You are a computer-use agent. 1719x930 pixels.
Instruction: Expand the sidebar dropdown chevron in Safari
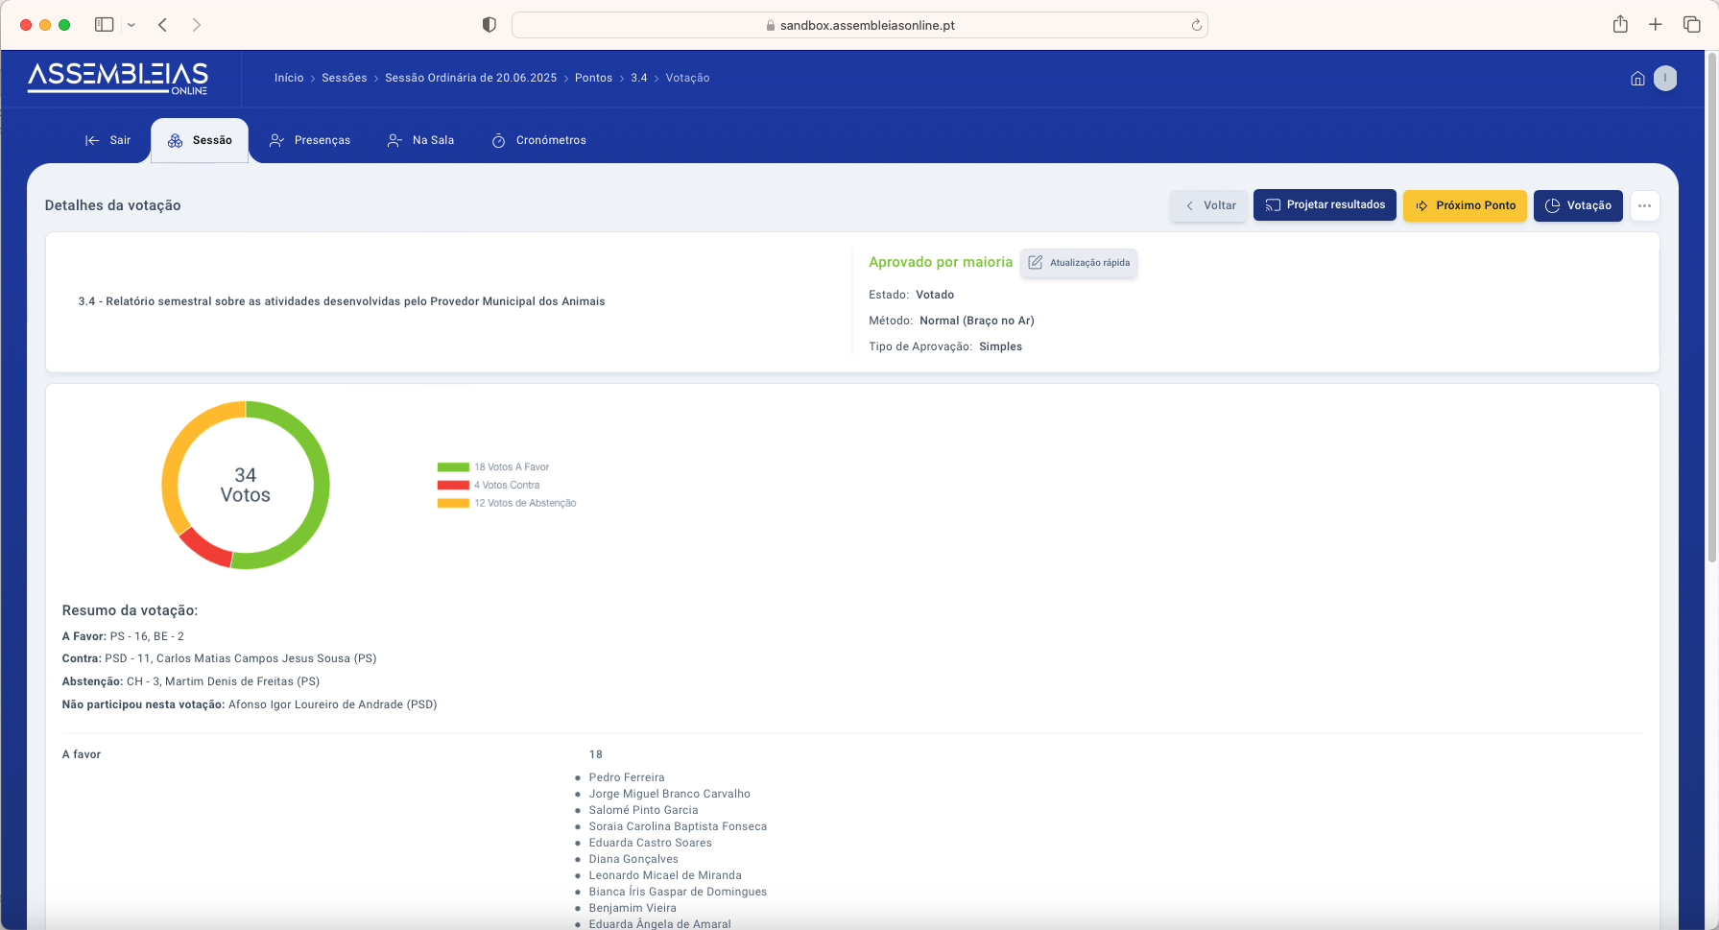pyautogui.click(x=131, y=25)
